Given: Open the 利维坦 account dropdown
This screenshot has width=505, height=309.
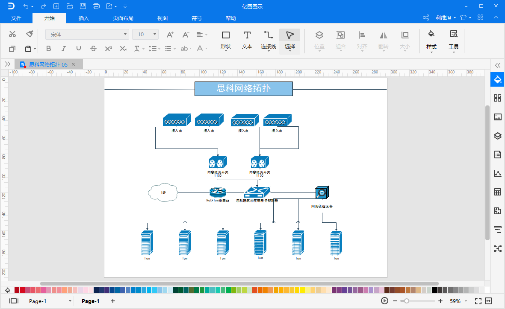Looking at the screenshot, I should click(x=446, y=17).
